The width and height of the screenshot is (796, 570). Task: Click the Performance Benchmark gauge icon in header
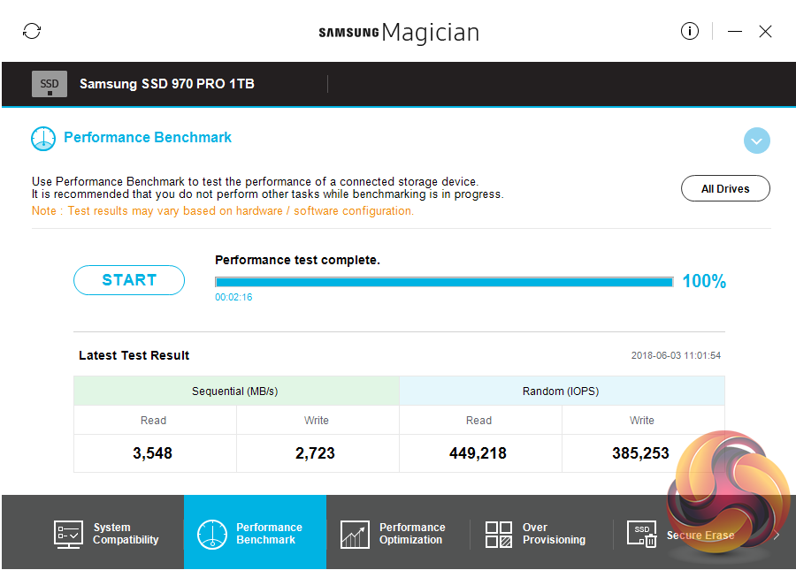43,139
